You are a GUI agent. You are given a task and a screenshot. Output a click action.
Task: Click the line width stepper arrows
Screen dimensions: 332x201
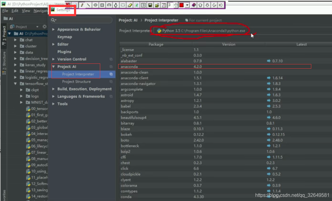coord(175,5)
